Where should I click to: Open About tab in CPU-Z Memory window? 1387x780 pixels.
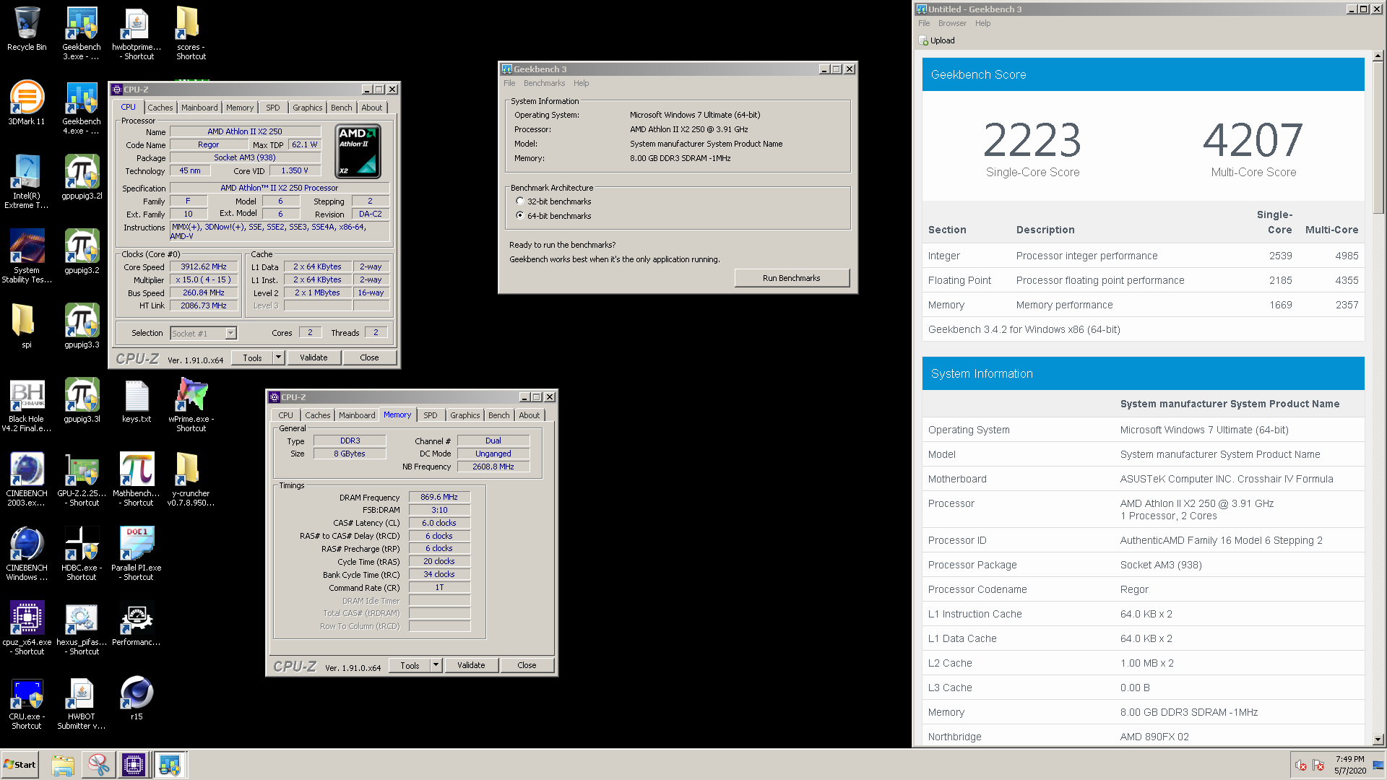point(529,415)
